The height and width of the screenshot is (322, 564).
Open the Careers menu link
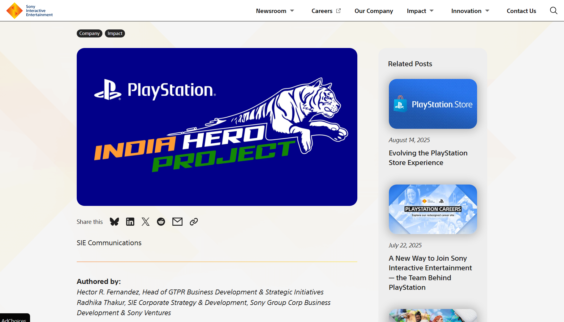pyautogui.click(x=322, y=11)
